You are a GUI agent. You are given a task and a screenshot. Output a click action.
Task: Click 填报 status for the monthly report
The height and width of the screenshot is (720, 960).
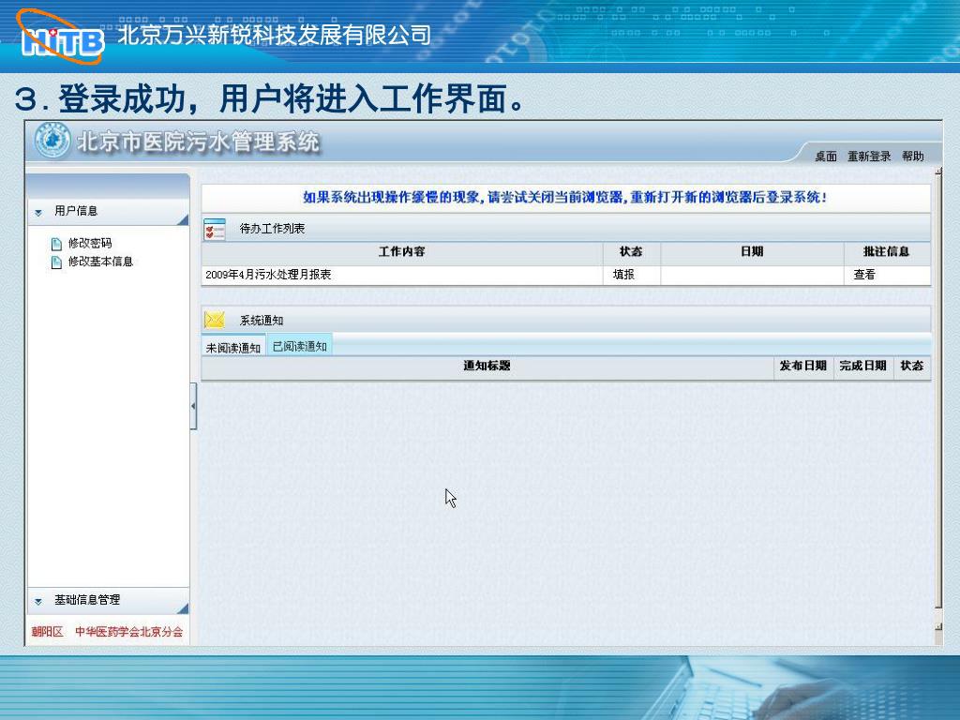tap(623, 275)
